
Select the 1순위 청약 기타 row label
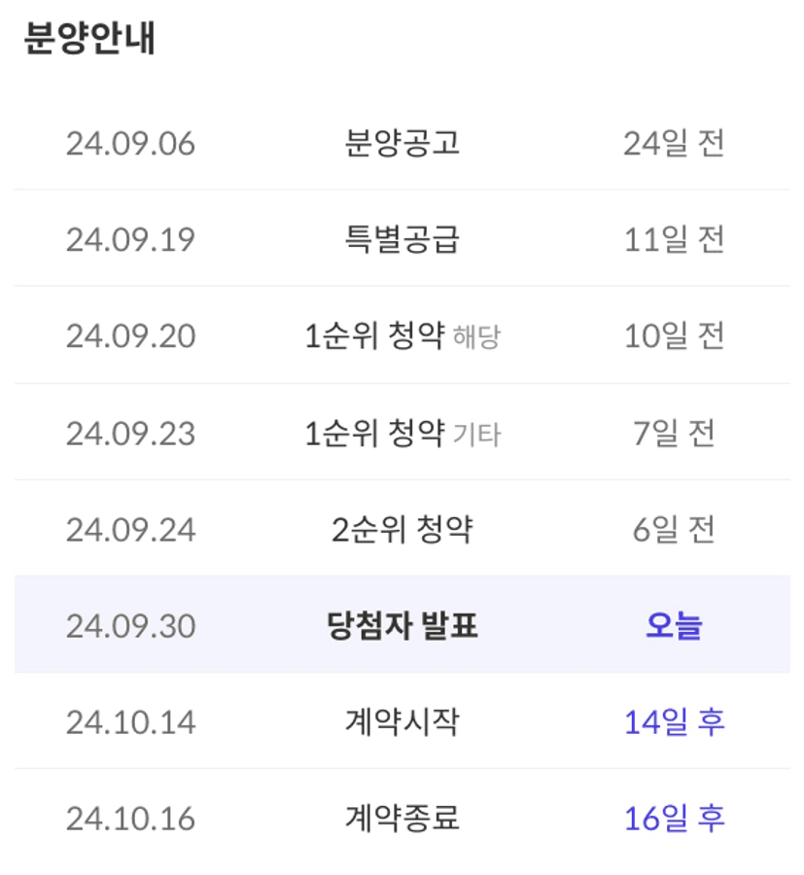tap(402, 434)
